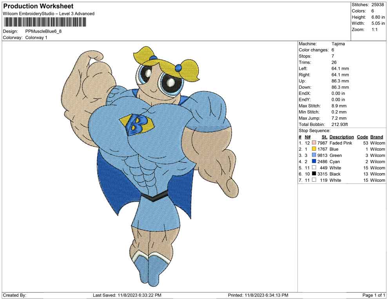Click the Faded Pink thread color swatch
Screen dimensions: 388x299
click(x=314, y=143)
